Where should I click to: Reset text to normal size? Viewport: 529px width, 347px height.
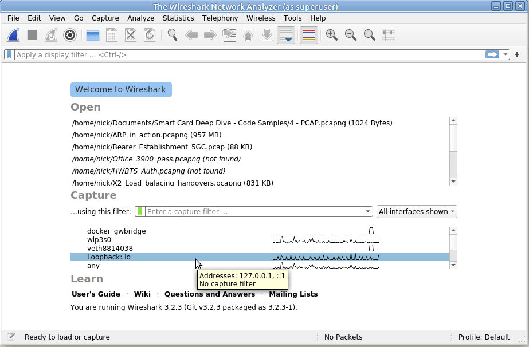(x=370, y=35)
